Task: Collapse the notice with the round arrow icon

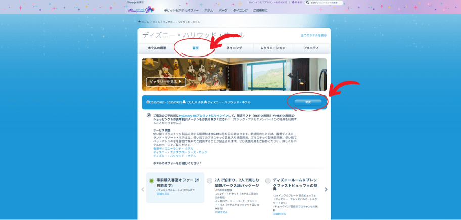Action: [x=149, y=115]
